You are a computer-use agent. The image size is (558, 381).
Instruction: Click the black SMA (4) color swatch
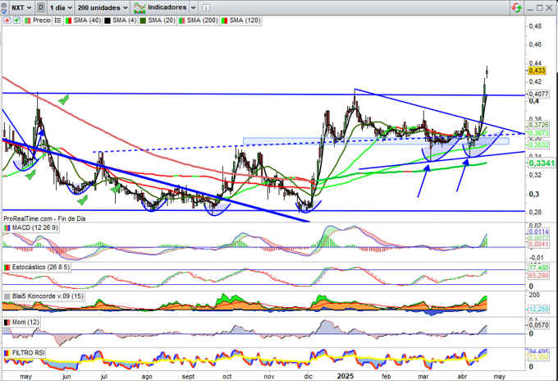pyautogui.click(x=107, y=21)
